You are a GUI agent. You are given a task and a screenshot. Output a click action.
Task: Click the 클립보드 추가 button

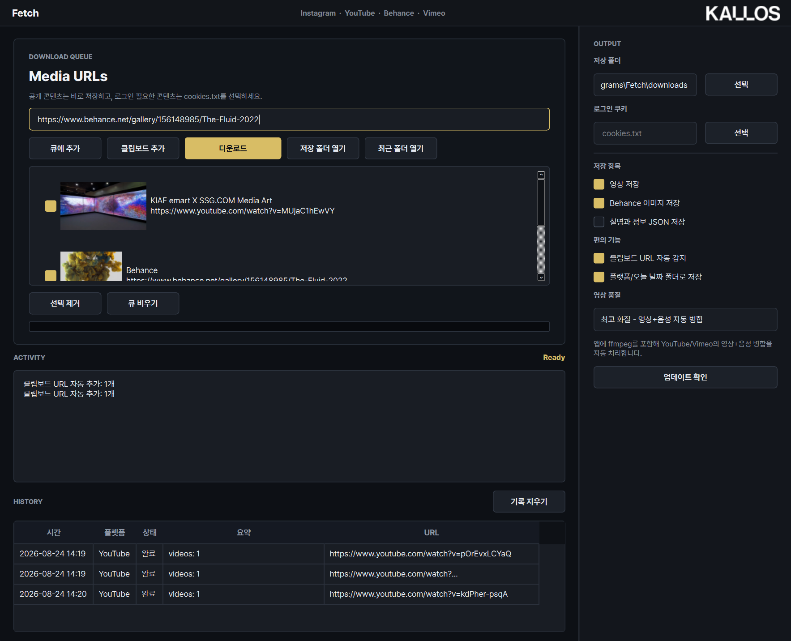[143, 148]
